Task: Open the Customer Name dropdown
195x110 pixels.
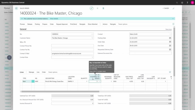Action: pyautogui.click(x=92, y=38)
